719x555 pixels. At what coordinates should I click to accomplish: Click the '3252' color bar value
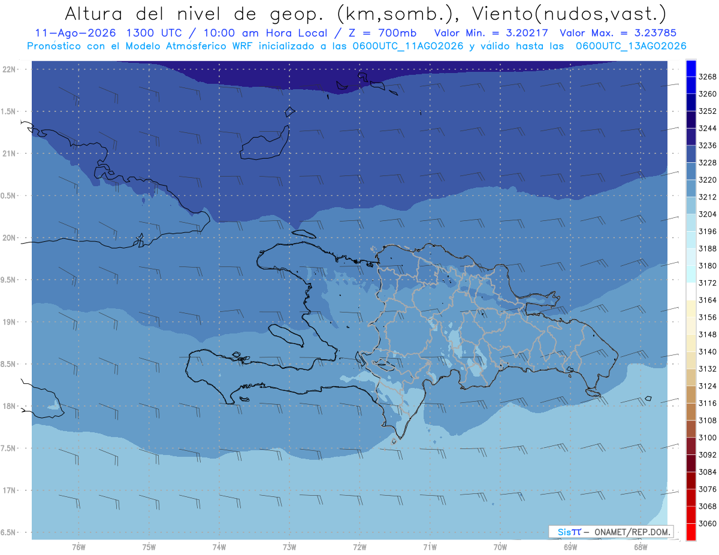[708, 111]
